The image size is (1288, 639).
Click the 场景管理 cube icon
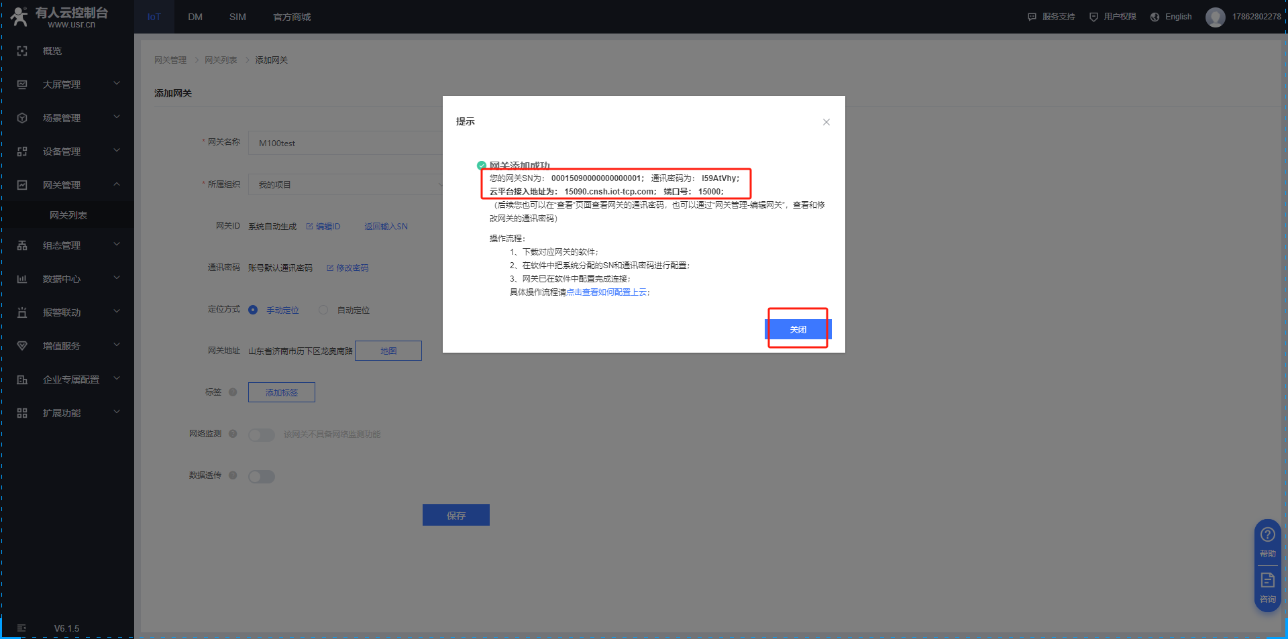22,118
